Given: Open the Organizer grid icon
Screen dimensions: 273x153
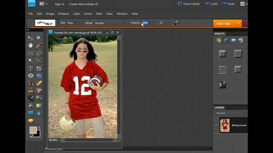Looking at the screenshot, I should (242, 4).
